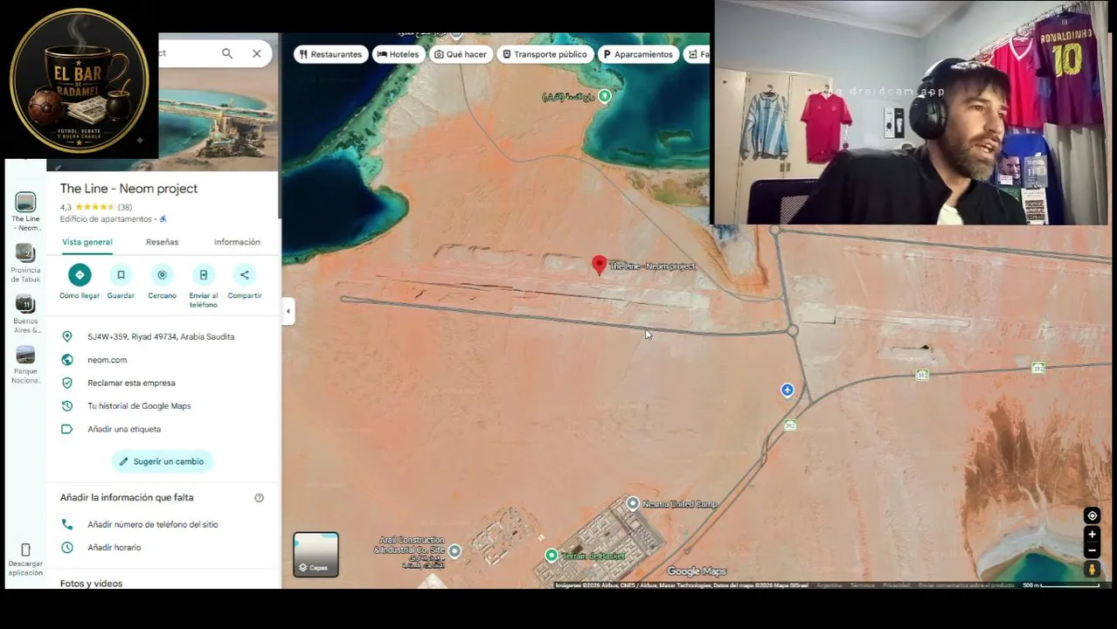The width and height of the screenshot is (1117, 629).
Task: Click the Arail Construction site marker
Action: point(454,550)
